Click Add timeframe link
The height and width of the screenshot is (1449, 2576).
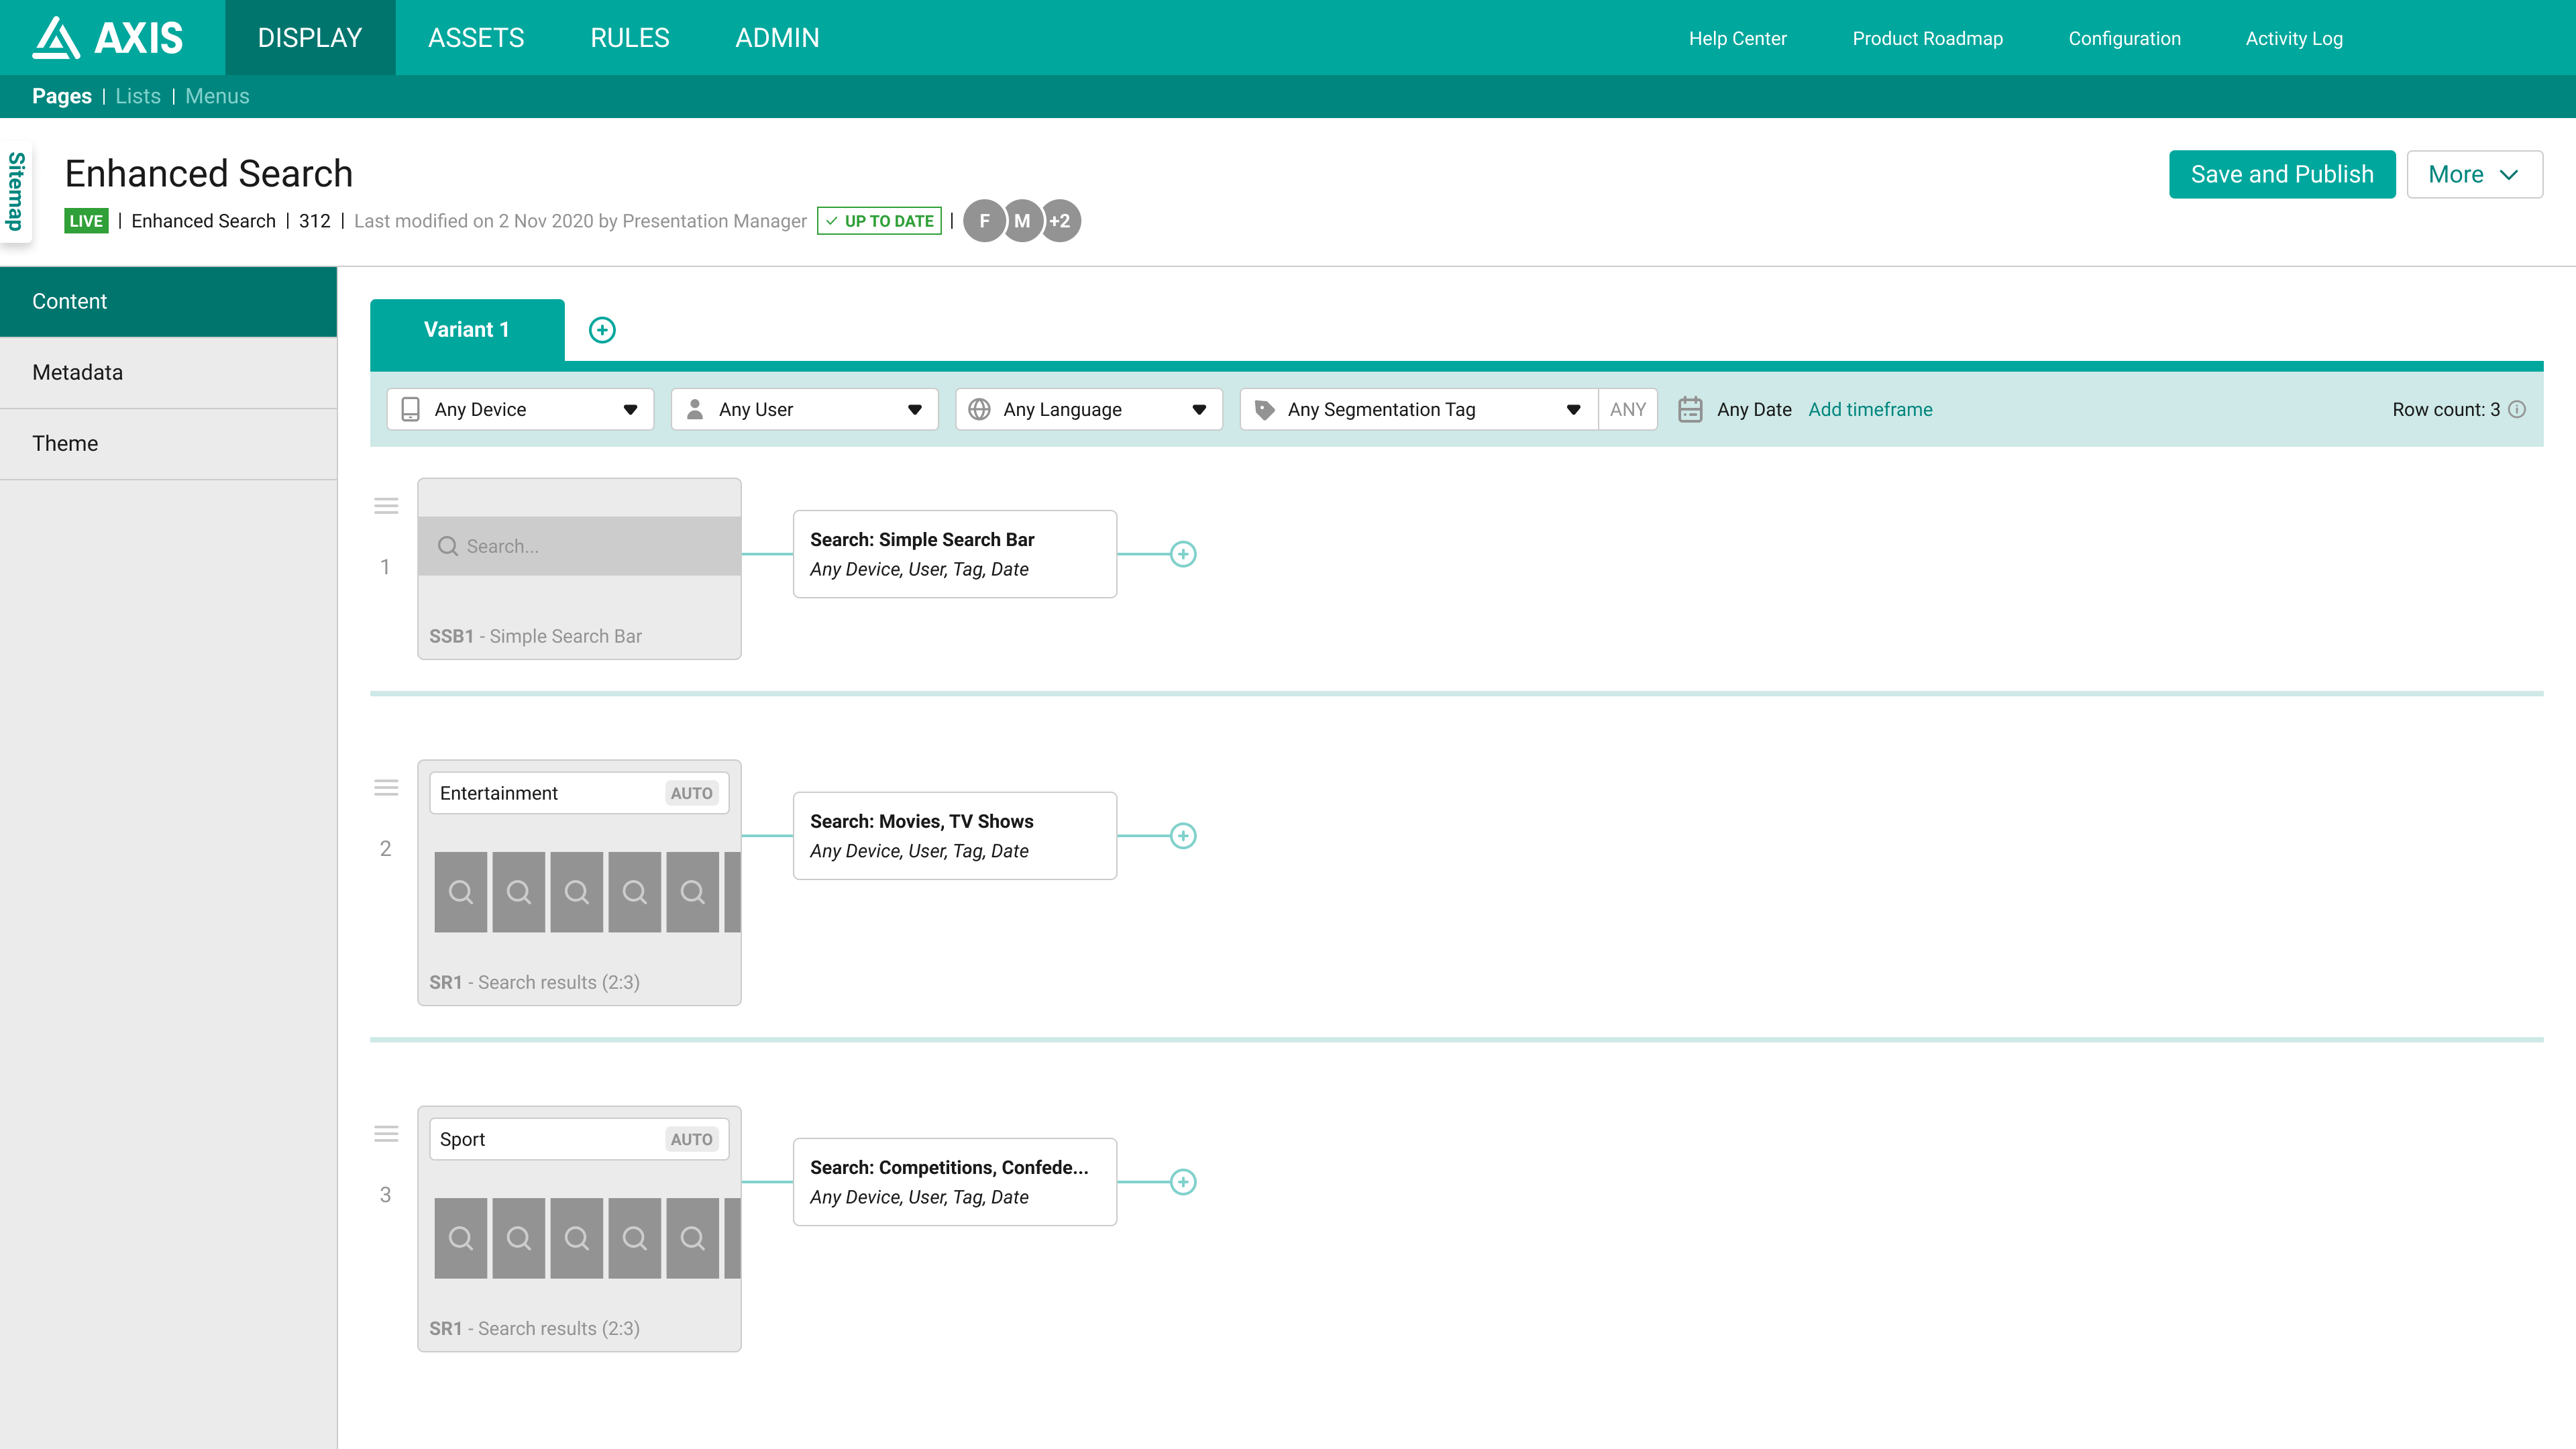(x=1870, y=409)
